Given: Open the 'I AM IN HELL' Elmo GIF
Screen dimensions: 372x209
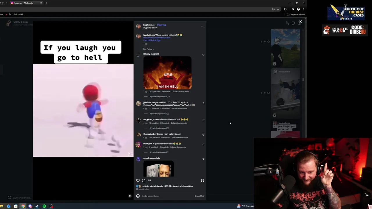Looking at the screenshot, I should pos(167,73).
